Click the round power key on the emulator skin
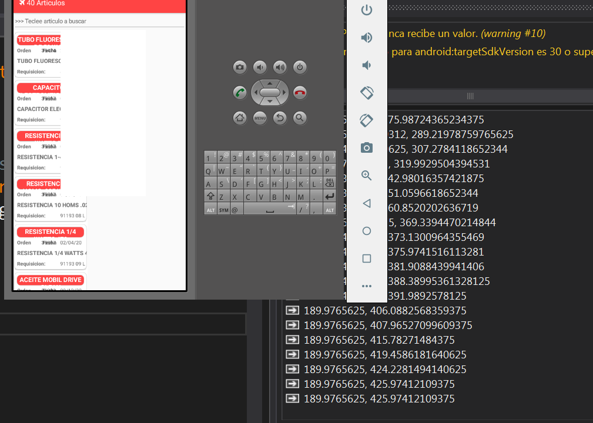 click(300, 68)
